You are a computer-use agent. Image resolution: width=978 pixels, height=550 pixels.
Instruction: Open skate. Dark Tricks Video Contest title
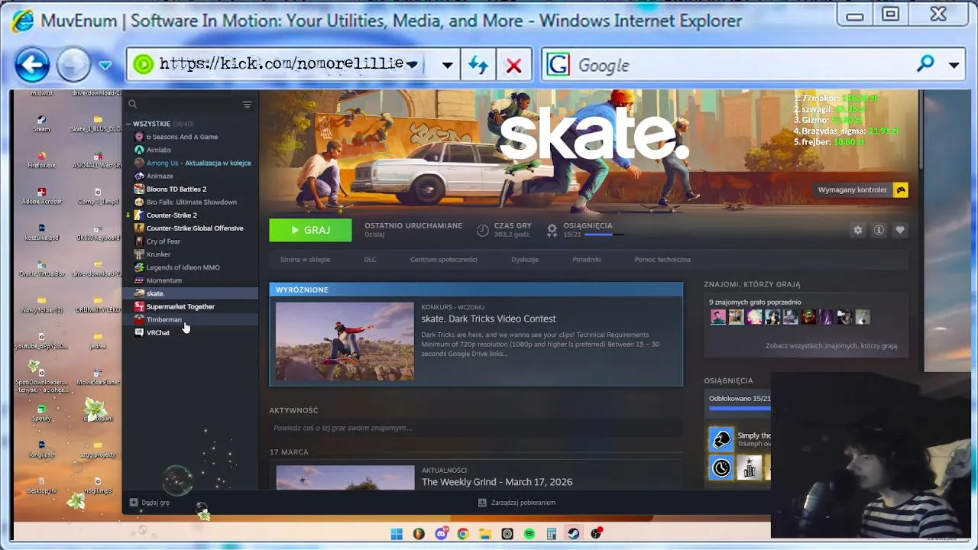point(488,319)
